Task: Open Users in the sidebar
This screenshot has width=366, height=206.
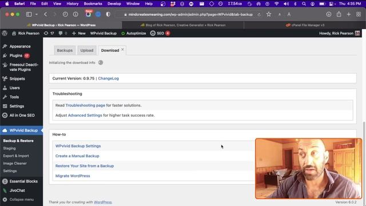Action: [x=14, y=88]
